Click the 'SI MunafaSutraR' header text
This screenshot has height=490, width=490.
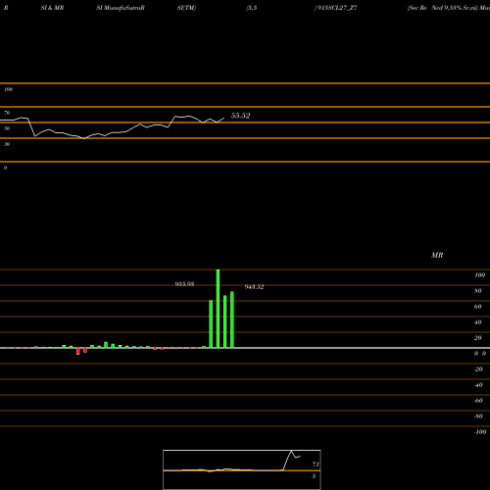121,8
